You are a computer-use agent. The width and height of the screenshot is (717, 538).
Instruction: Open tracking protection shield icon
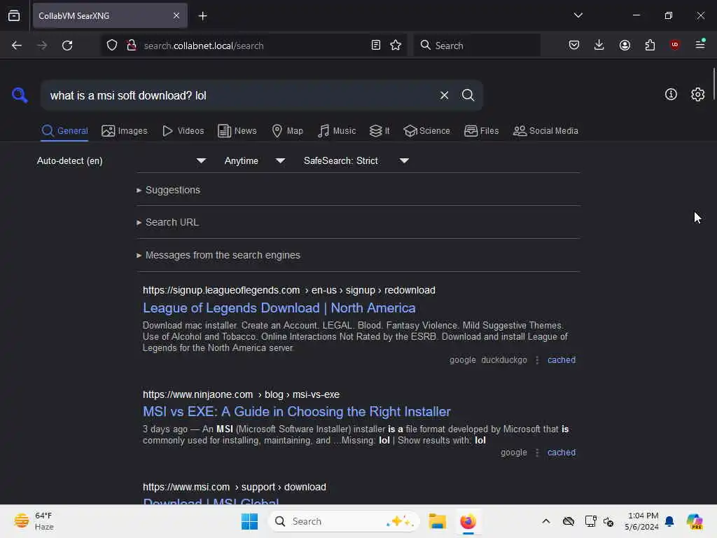pyautogui.click(x=112, y=46)
